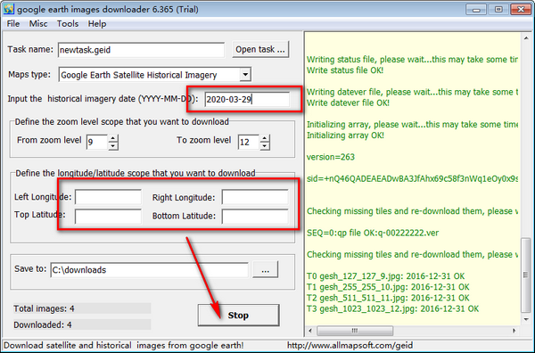This screenshot has height=353, width=535.
Task: Open the Misc menu
Action: (38, 24)
